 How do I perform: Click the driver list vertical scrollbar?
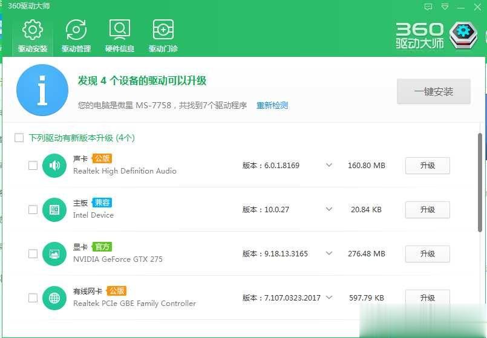tap(480, 183)
